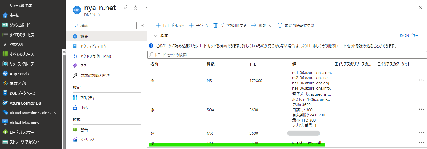Image resolution: width=427 pixels, height=149 pixels.
Task: Mark nya-n.net as favorite with the star icon
Action: (x=135, y=8)
